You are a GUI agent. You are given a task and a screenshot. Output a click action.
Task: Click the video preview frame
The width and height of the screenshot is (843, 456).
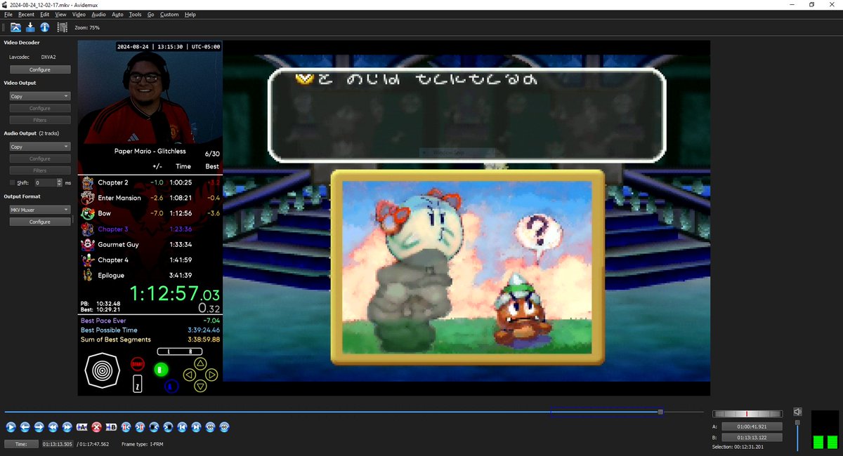coord(393,218)
